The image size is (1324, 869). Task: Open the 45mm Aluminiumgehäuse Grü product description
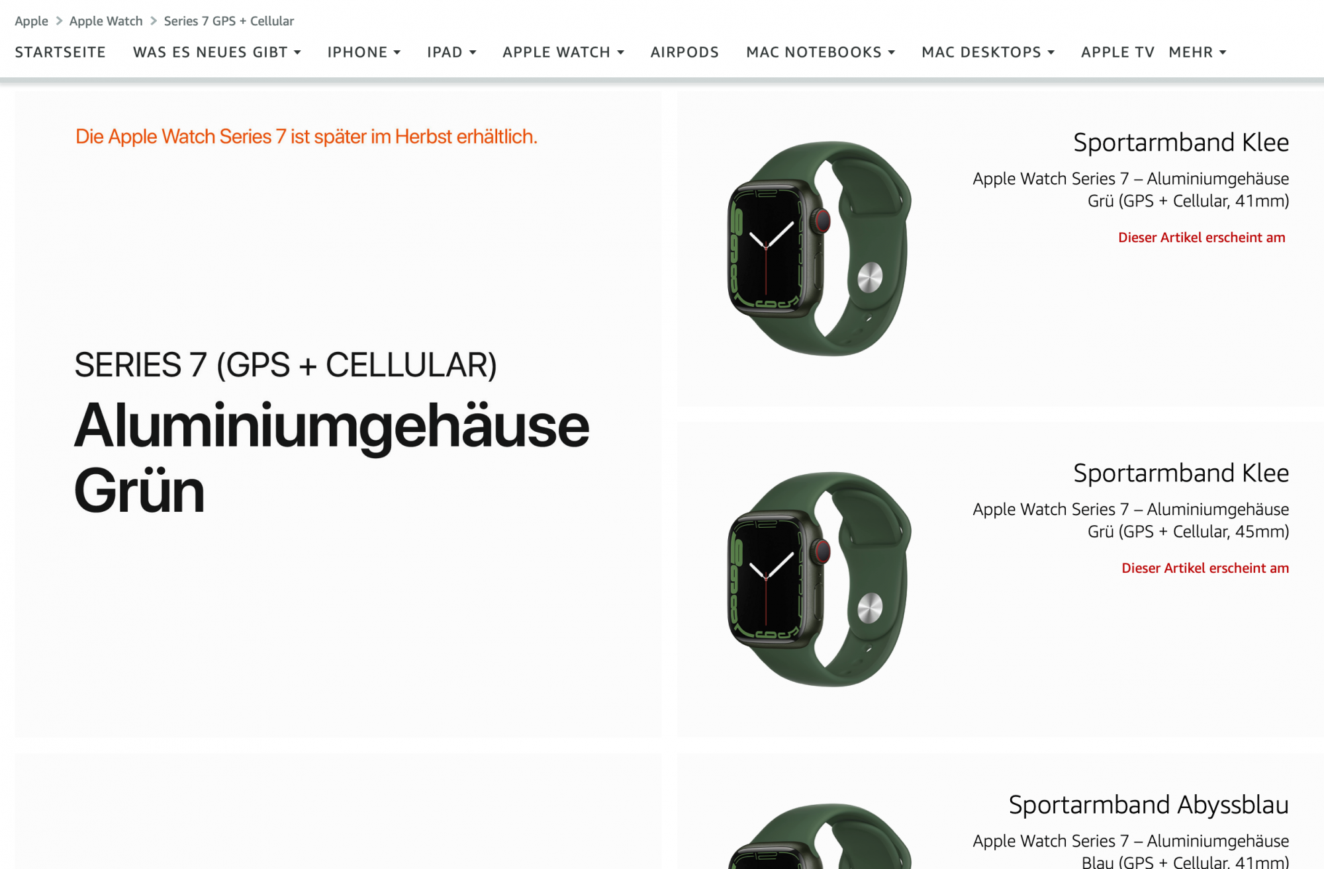tap(1131, 520)
